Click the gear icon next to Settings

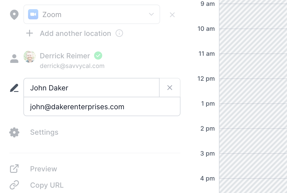14,132
